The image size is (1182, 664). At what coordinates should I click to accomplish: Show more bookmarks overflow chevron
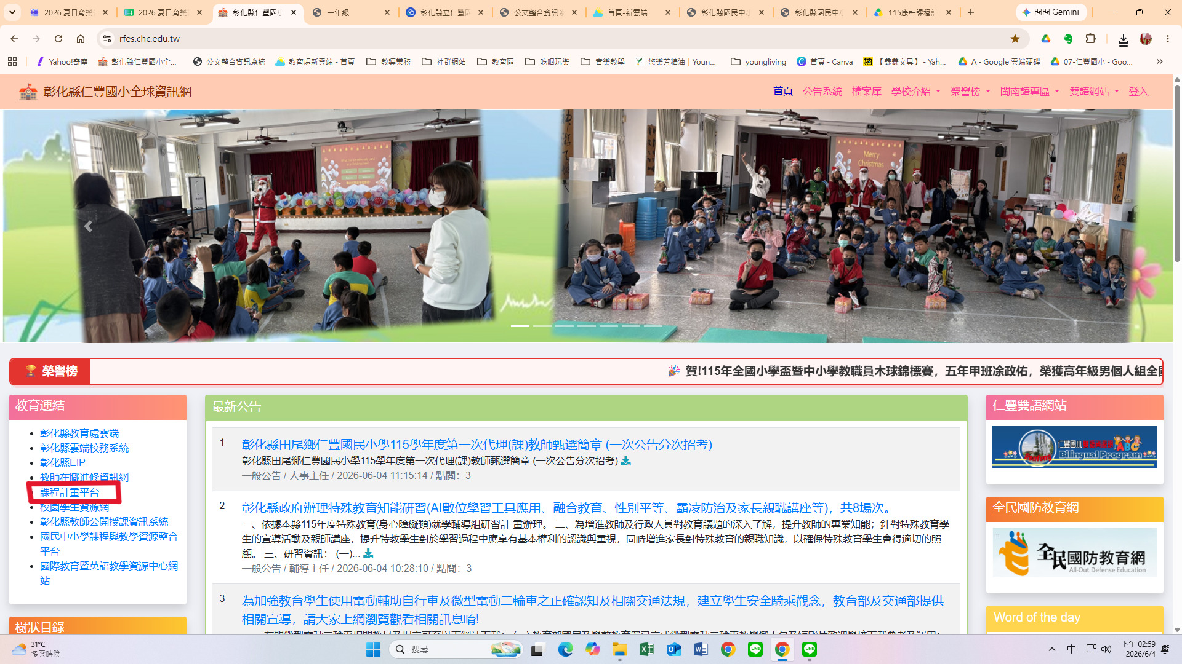point(1160,61)
